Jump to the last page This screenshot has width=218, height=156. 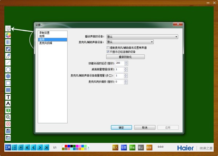[x=46, y=147]
